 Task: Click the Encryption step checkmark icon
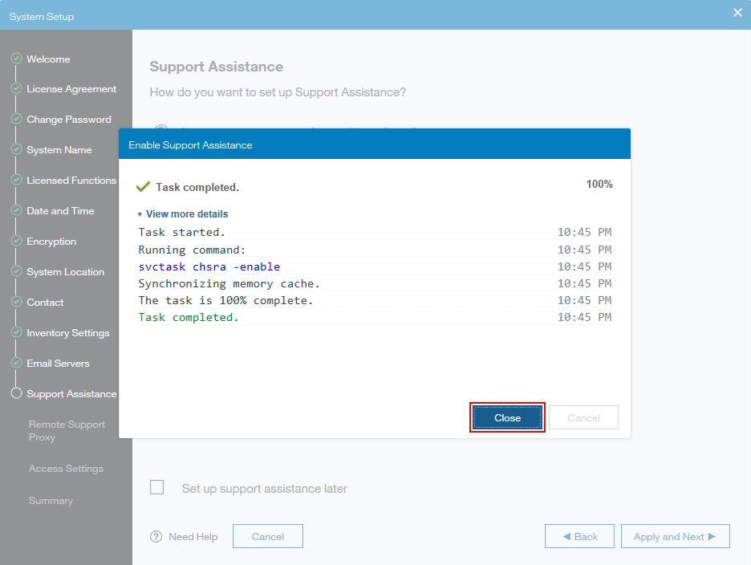(16, 242)
